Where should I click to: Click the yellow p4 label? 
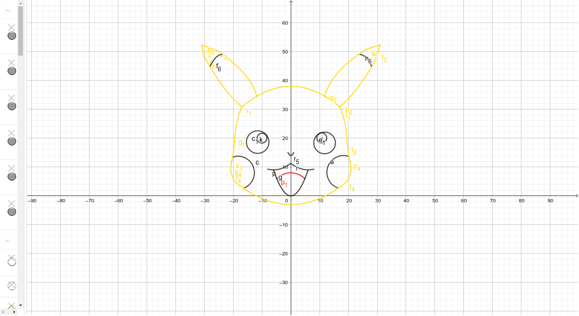tap(357, 167)
